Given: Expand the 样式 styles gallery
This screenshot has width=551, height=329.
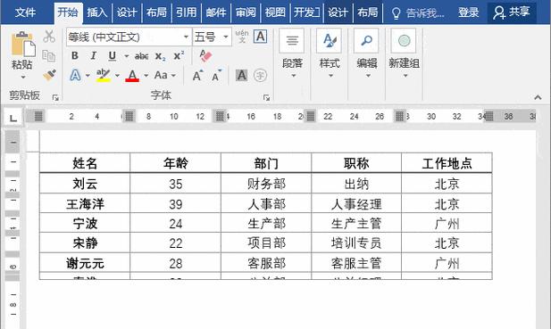Looking at the screenshot, I should 330,53.
